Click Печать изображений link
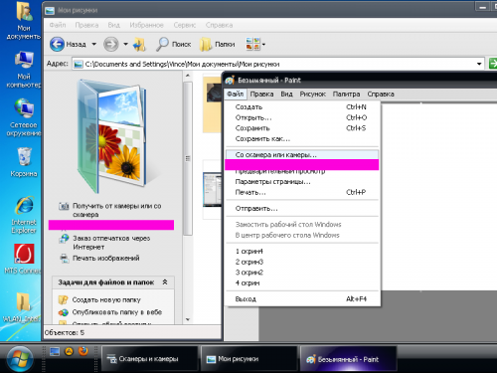The image size is (497, 373). (99, 258)
